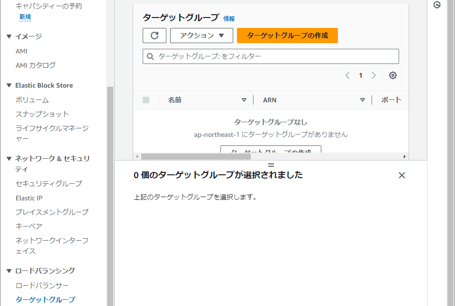
Task: Open the アクション dropdown menu
Action: tap(201, 35)
